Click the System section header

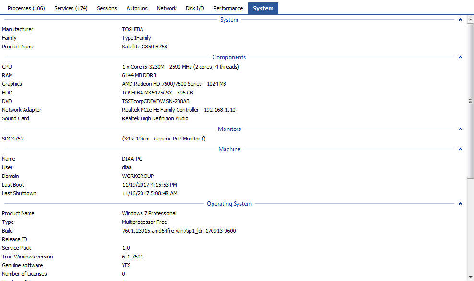click(x=229, y=20)
